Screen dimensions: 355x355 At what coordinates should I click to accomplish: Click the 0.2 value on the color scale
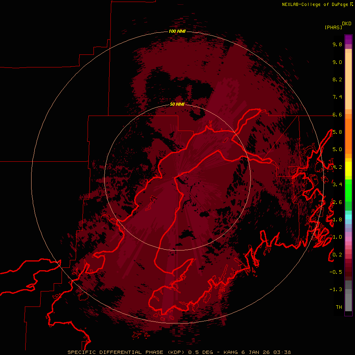(337, 254)
